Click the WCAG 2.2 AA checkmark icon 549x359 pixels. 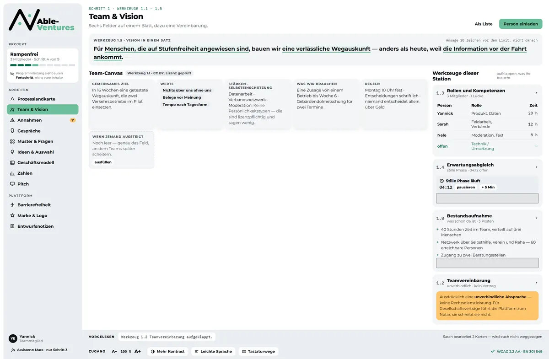pyautogui.click(x=492, y=352)
